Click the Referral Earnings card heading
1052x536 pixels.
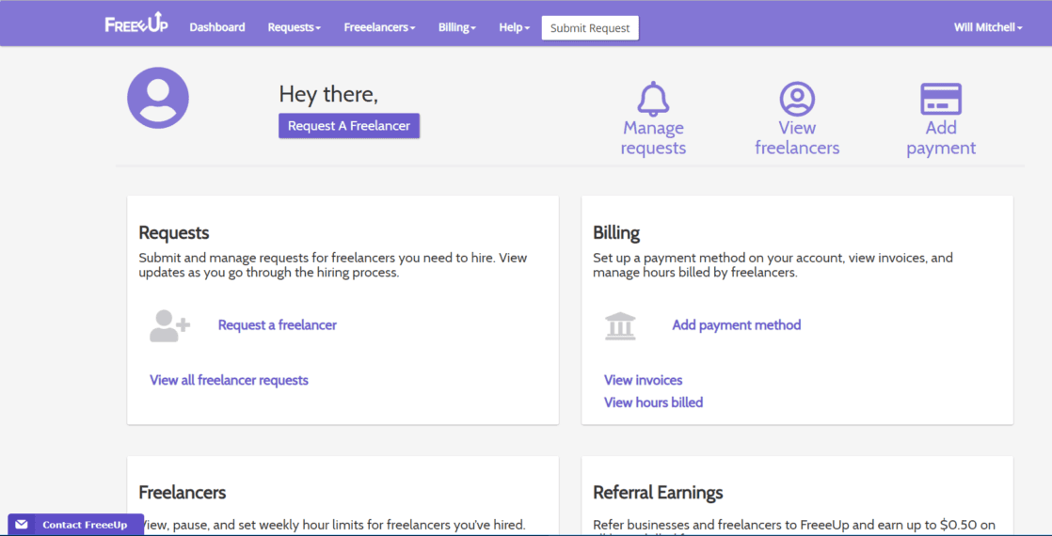(658, 493)
